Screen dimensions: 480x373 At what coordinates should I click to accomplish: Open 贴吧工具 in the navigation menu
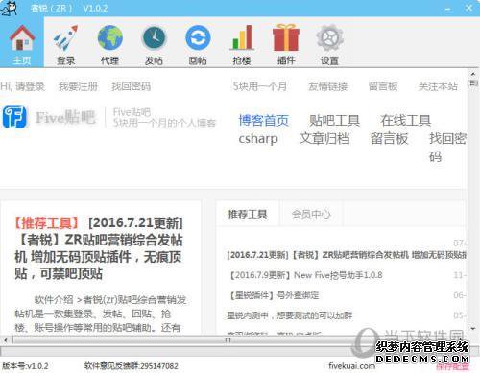click(334, 121)
